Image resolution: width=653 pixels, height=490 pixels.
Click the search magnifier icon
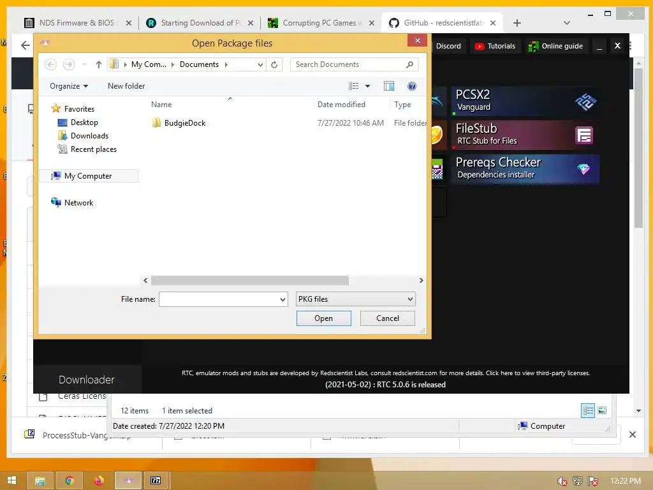410,64
